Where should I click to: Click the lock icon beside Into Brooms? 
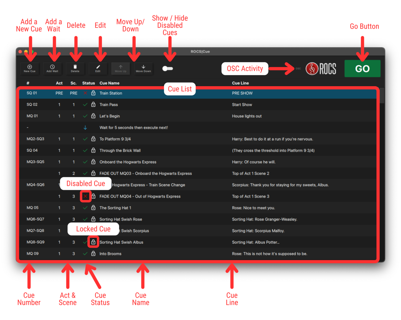pos(93,253)
